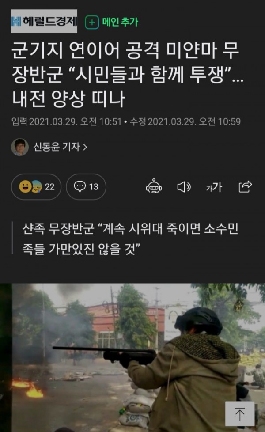Tap the article headline text
Viewport: 265px width, 432px height.
[128, 75]
